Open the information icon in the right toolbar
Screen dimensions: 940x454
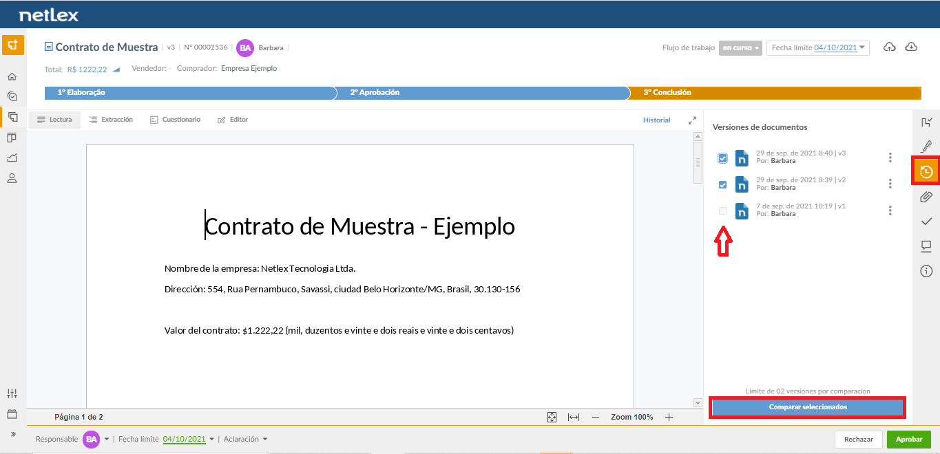926,271
